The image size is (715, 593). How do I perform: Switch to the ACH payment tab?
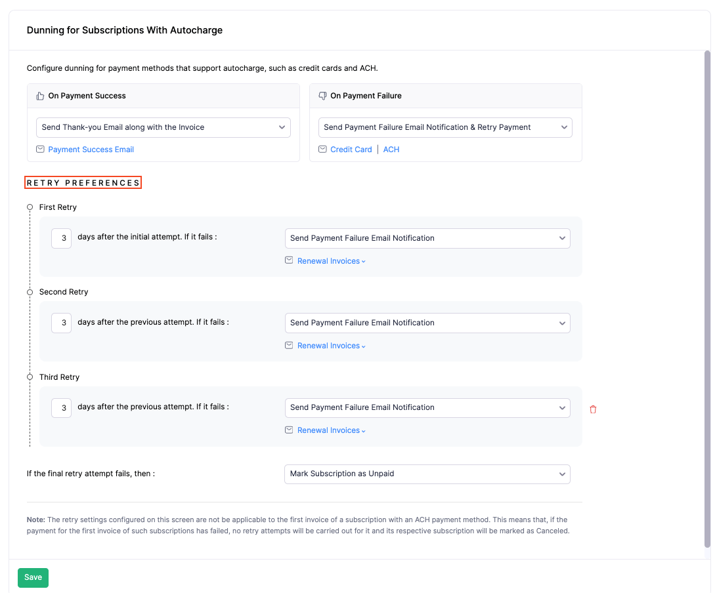[391, 149]
